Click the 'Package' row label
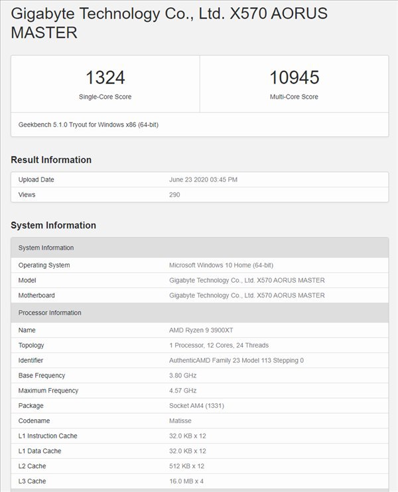The image size is (398, 492). click(31, 405)
